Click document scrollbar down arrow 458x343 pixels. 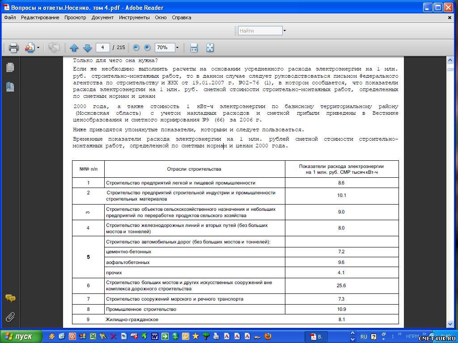450,324
